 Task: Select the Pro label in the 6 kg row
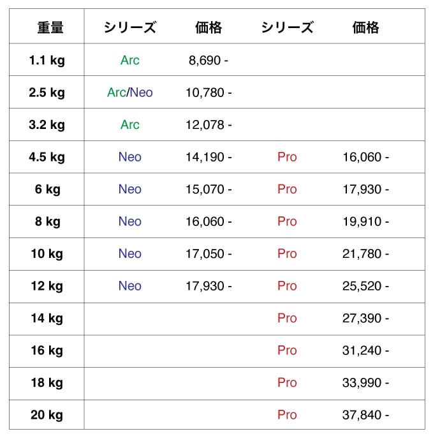[x=287, y=190]
